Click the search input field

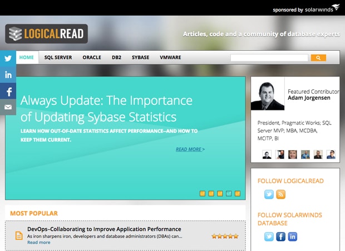(x=269, y=58)
